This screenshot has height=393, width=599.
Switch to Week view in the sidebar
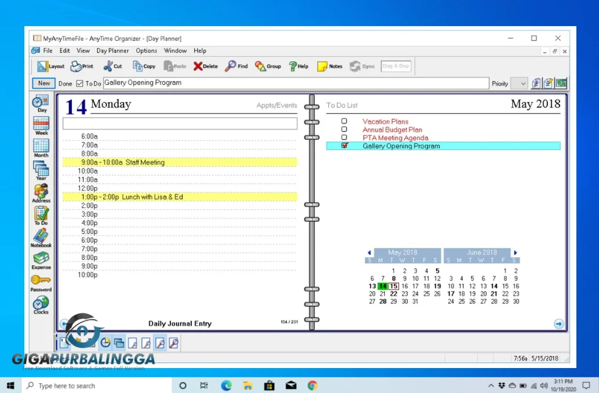[x=41, y=126]
